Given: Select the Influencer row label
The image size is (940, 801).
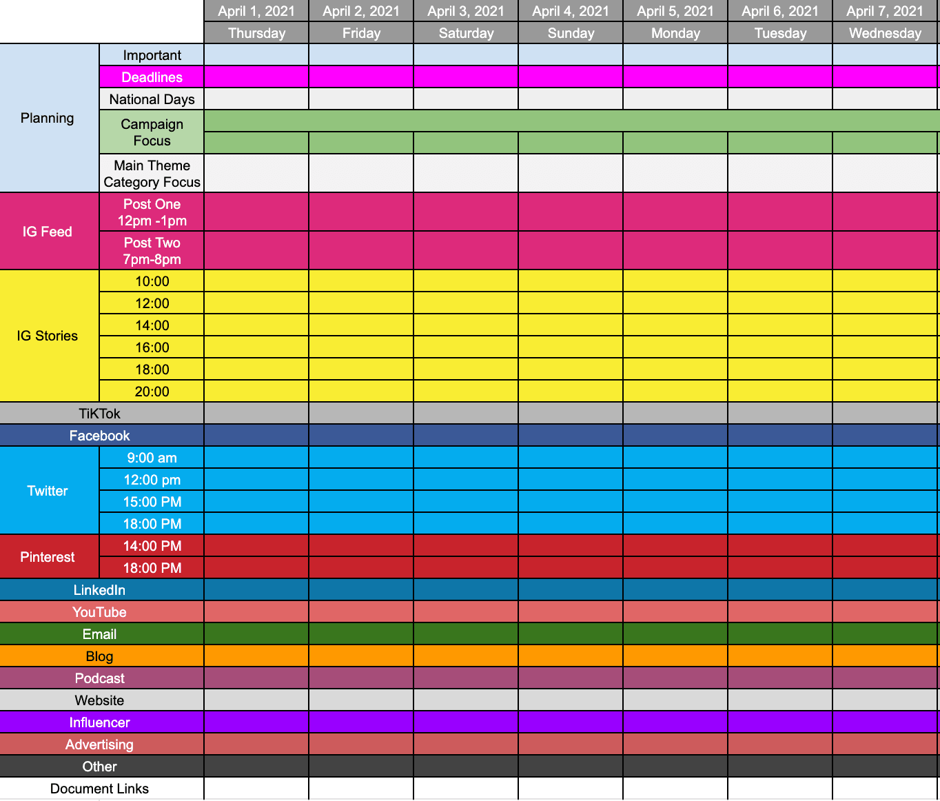Looking at the screenshot, I should (101, 722).
